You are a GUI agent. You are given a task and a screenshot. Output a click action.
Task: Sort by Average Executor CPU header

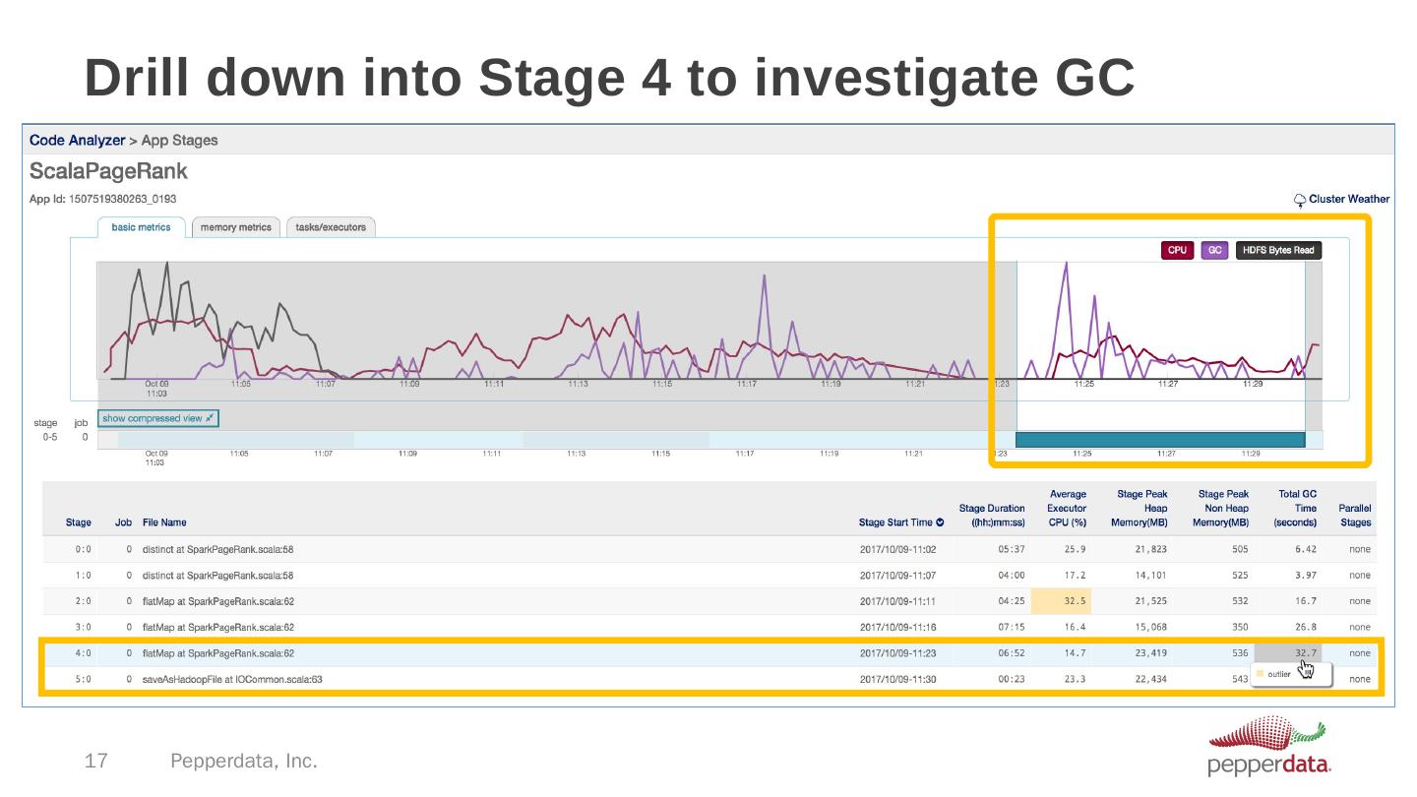tap(1067, 508)
